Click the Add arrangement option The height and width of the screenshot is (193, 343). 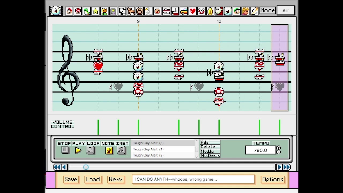click(210, 142)
